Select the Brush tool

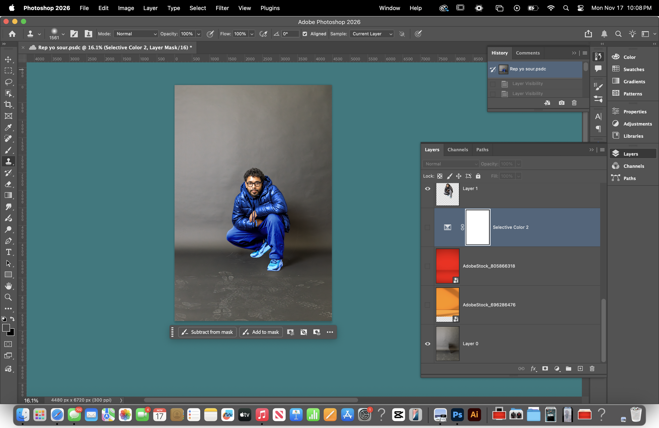pos(8,150)
